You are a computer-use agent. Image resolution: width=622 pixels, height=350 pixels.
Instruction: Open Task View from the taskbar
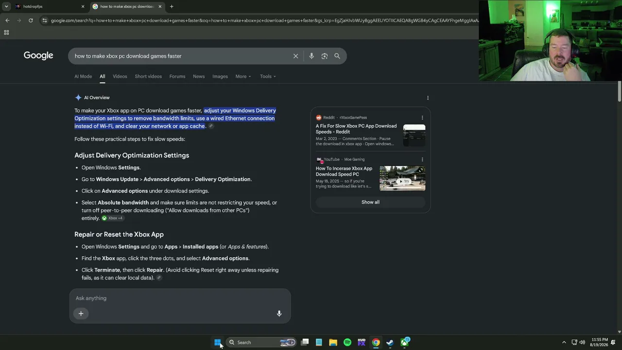[305, 342]
